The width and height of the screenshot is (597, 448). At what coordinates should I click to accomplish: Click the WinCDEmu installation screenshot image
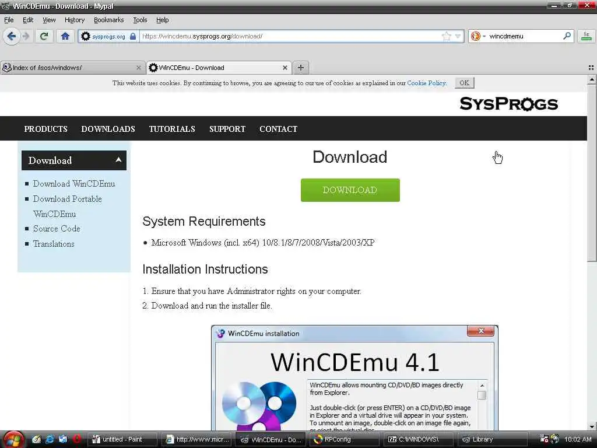(354, 378)
